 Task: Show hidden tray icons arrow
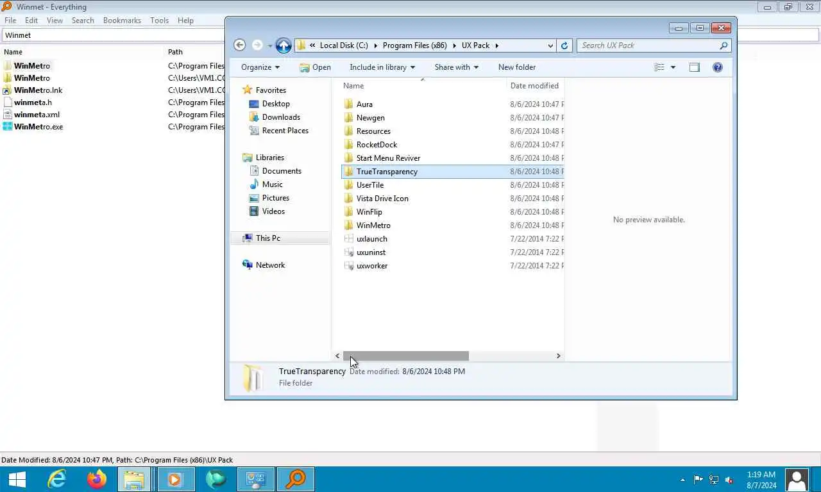coord(682,479)
